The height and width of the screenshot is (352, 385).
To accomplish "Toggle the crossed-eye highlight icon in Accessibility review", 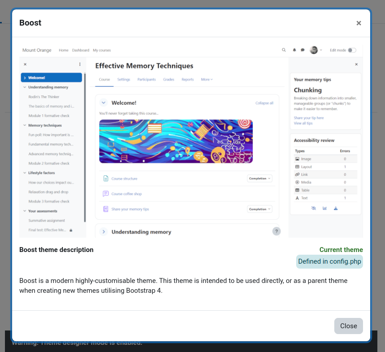I will (314, 208).
